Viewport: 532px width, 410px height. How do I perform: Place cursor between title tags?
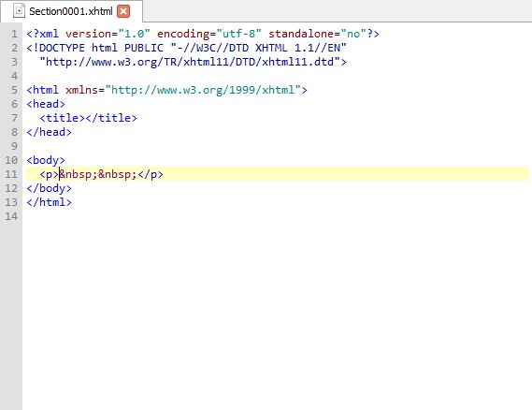(85, 118)
